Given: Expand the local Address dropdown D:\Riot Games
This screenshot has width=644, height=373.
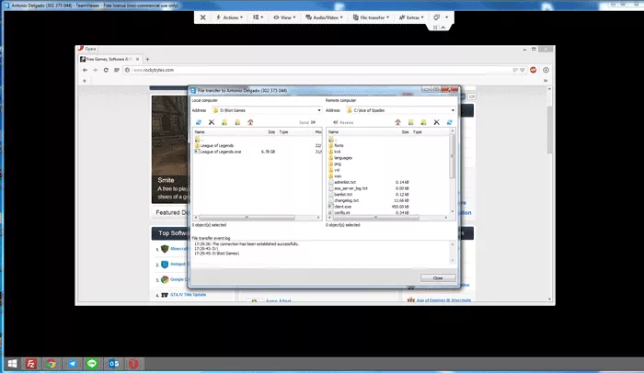Looking at the screenshot, I should pyautogui.click(x=318, y=110).
